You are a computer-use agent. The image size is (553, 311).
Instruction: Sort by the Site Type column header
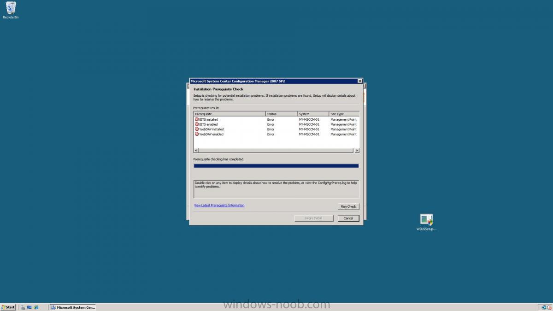[x=344, y=114]
